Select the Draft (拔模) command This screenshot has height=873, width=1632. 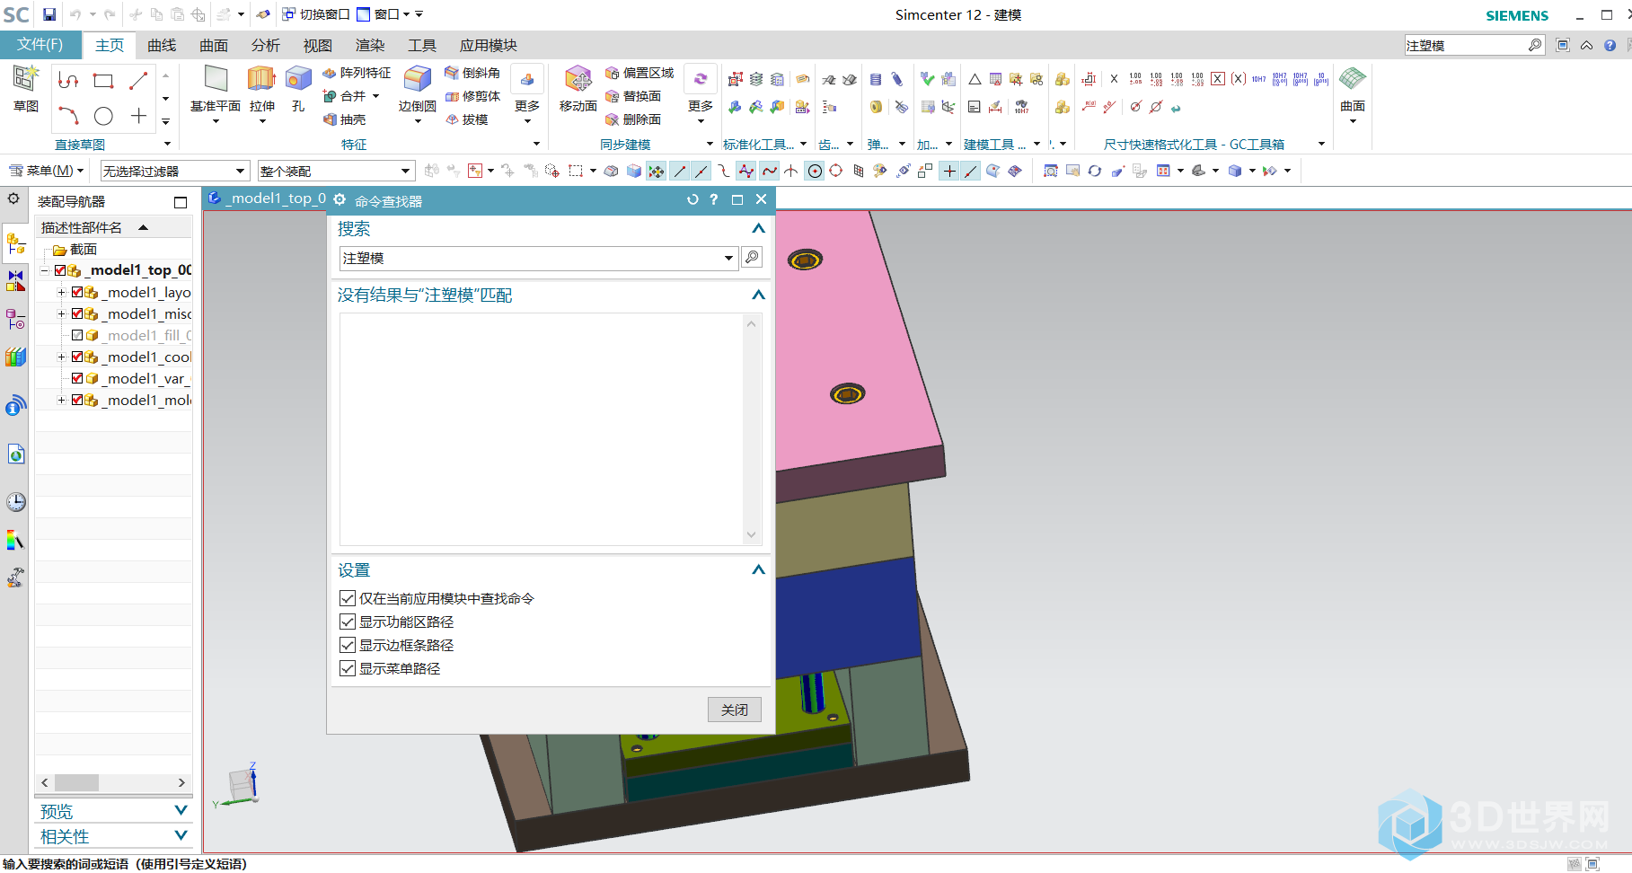coord(467,119)
